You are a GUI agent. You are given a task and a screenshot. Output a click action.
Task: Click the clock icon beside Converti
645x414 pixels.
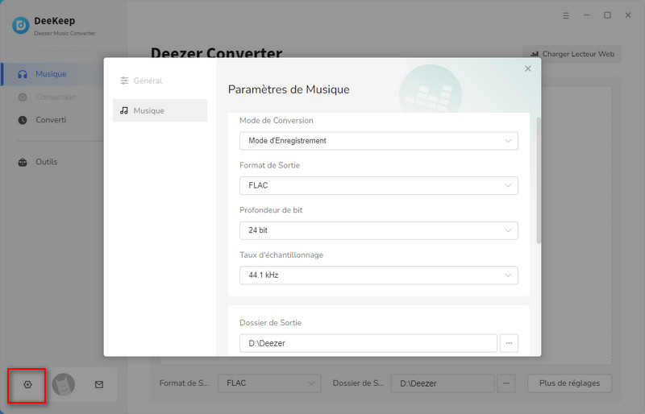pos(23,120)
